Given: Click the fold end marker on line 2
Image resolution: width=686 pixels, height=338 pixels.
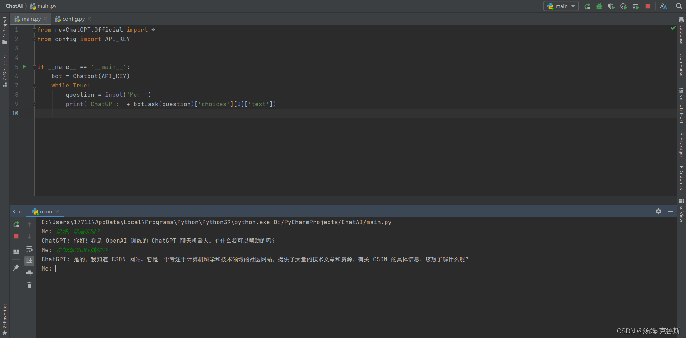Looking at the screenshot, I should 34,39.
